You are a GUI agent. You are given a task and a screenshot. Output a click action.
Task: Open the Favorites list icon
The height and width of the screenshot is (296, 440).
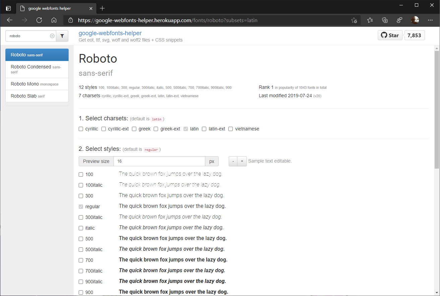pyautogui.click(x=370, y=20)
